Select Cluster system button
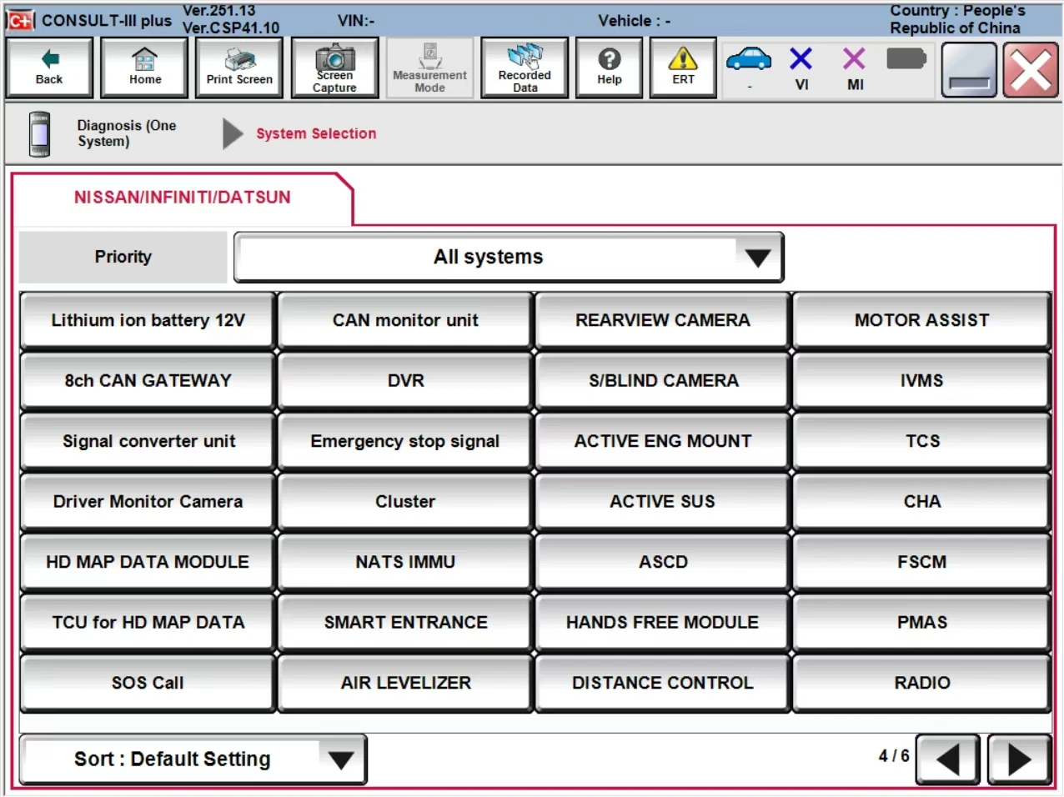 (x=405, y=501)
